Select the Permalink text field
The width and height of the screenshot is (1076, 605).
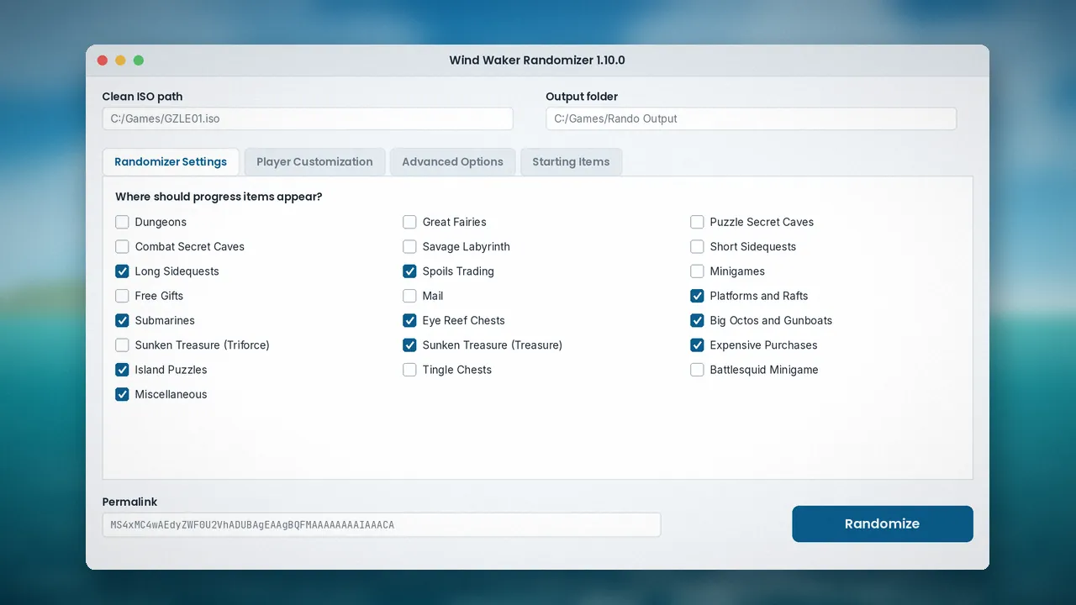coord(382,525)
